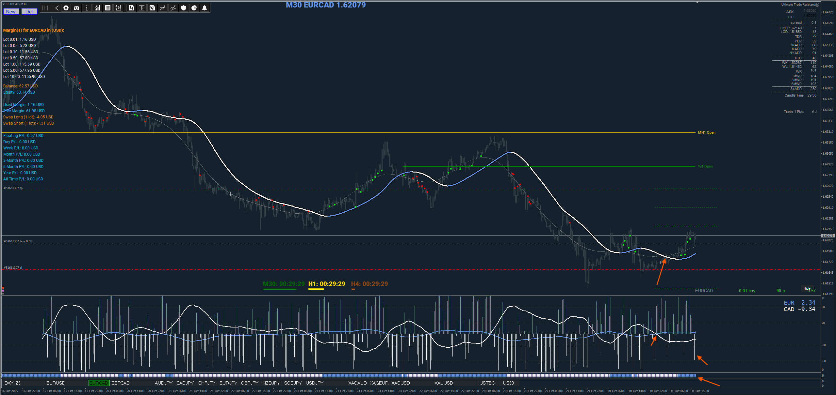Screen dimensions: 836x395
Task: Expand the EURCAD,M30 chart dropdown triangle
Action: [4, 4]
